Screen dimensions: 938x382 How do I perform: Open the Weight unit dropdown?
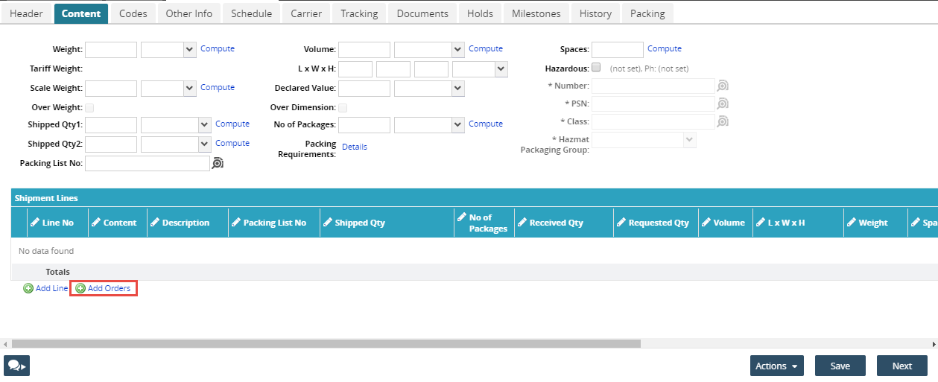pos(168,50)
